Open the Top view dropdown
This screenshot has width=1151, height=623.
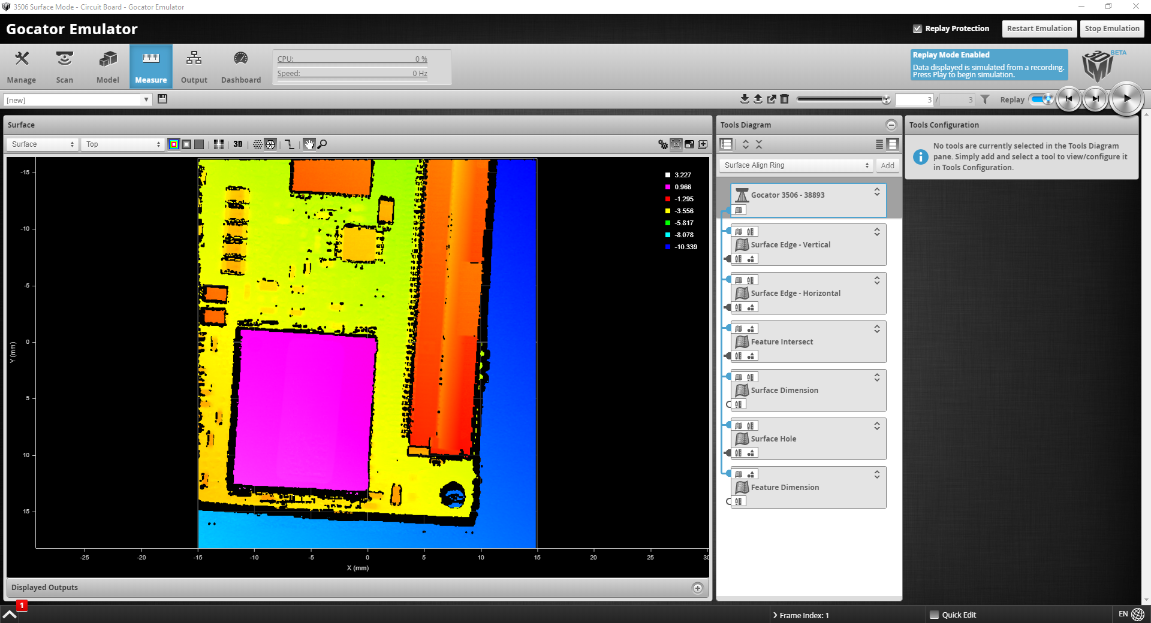[123, 144]
